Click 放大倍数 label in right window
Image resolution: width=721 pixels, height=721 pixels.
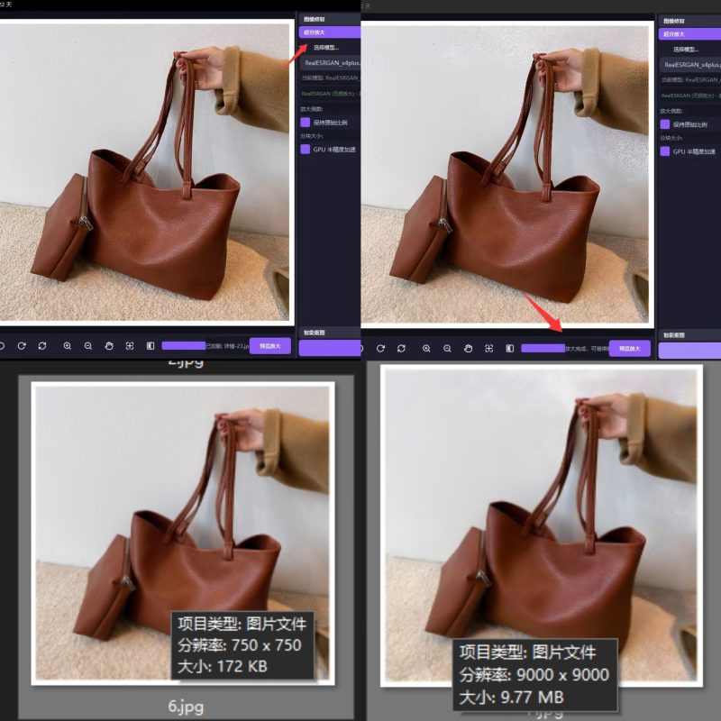tap(671, 111)
